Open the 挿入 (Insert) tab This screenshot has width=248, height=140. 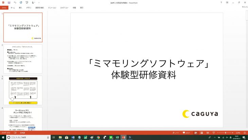point(20,7)
